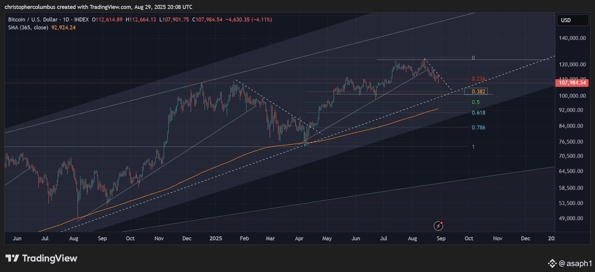Select the 0.382 Fibonacci level label
Viewport: 595px width, 272px height.
pyautogui.click(x=478, y=91)
